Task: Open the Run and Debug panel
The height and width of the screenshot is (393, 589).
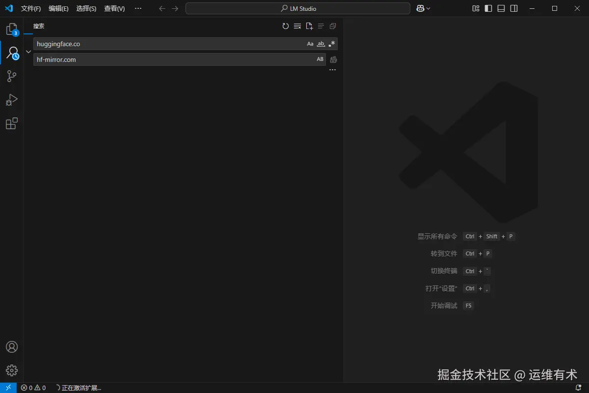Action: (x=11, y=100)
